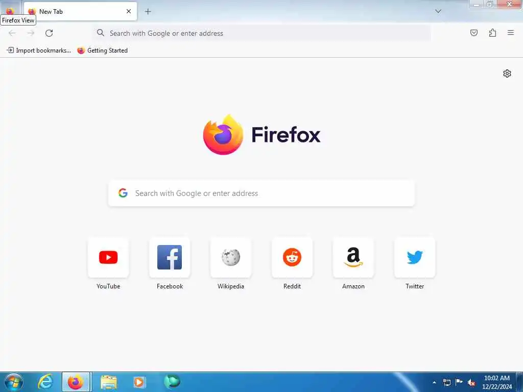This screenshot has width=523, height=392.
Task: Open a new tab with plus button
Action: click(148, 11)
